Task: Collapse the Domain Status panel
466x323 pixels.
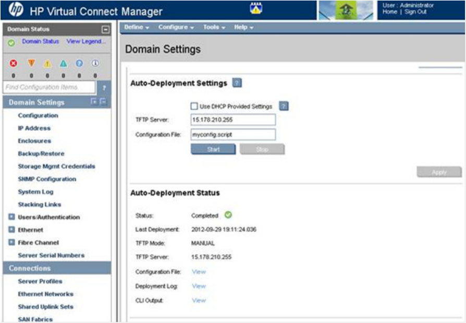Action: point(105,29)
